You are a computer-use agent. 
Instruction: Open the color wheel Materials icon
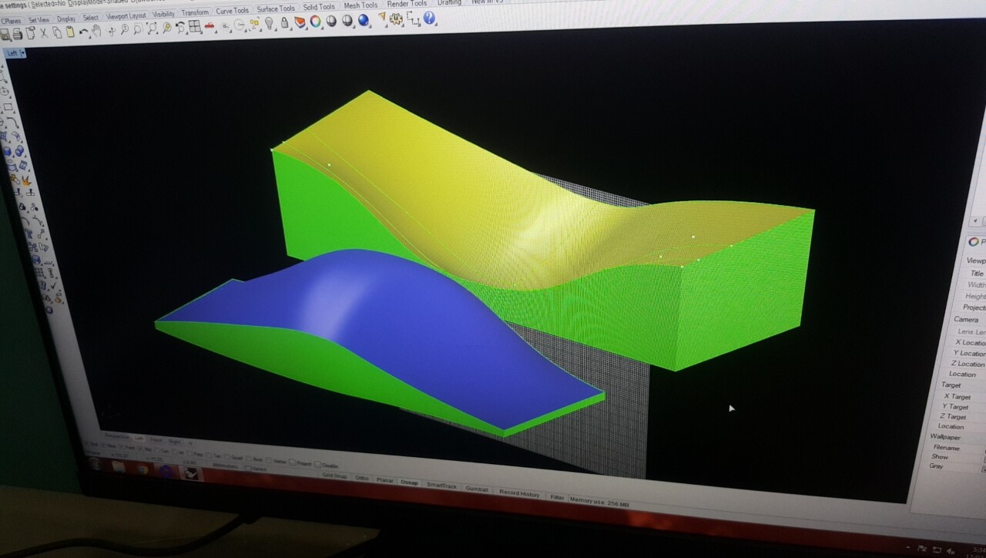[315, 22]
